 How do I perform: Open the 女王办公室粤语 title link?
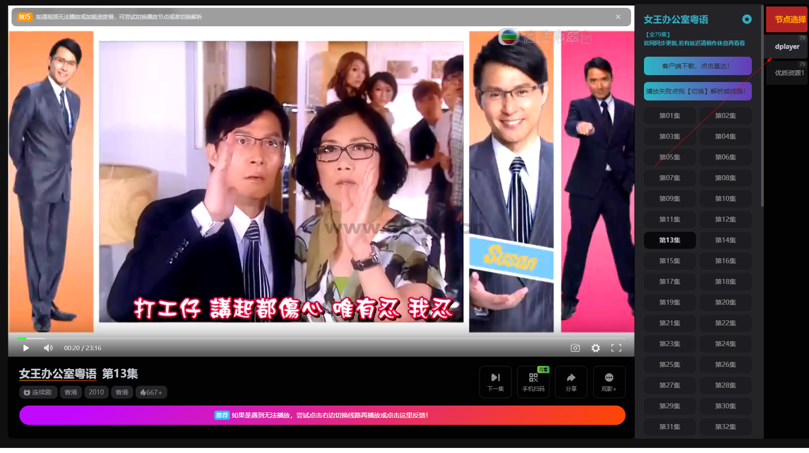pyautogui.click(x=58, y=374)
